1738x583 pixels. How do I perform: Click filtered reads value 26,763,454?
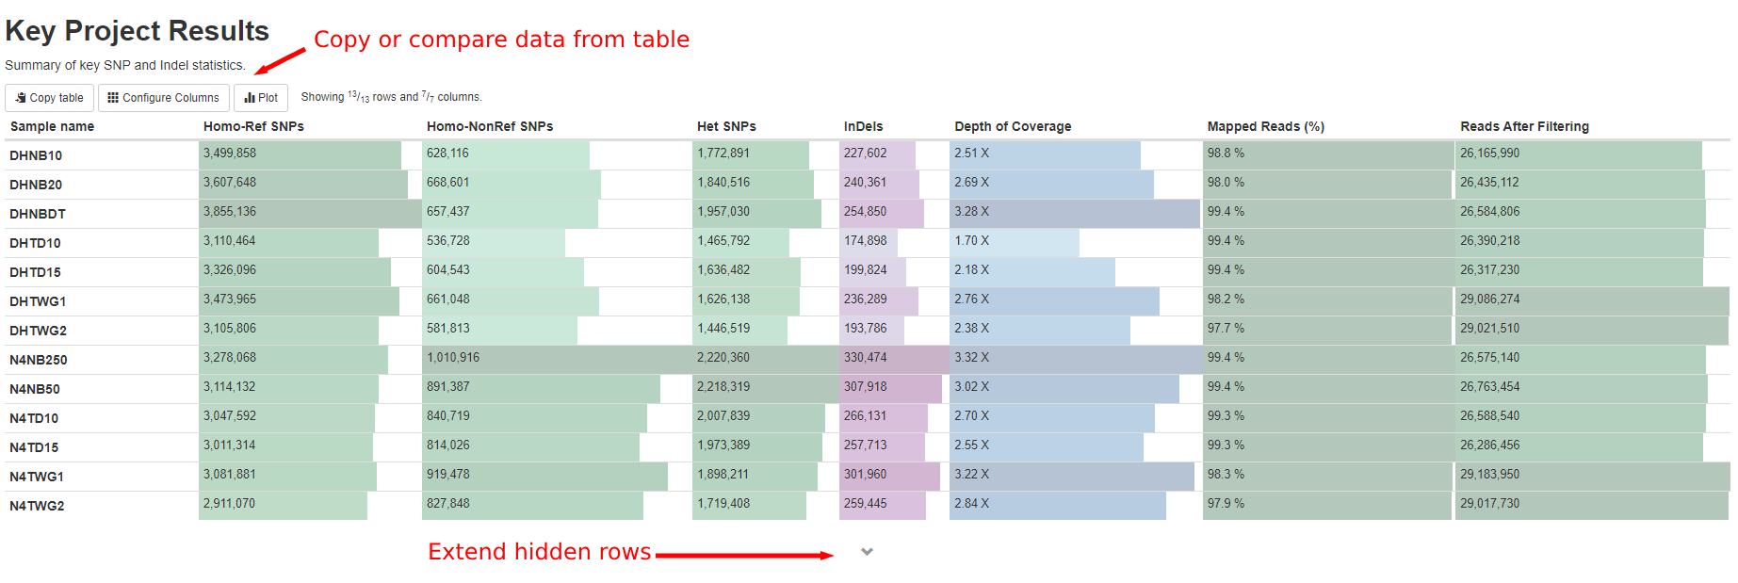1490,387
